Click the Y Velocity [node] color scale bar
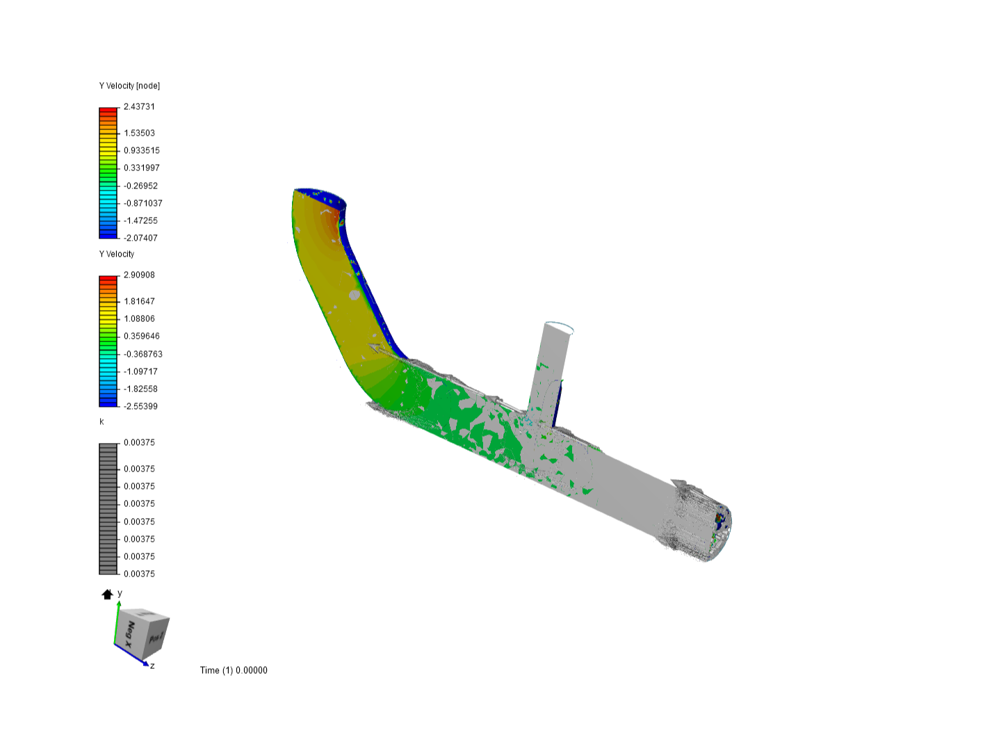The height and width of the screenshot is (751, 1001). (108, 172)
